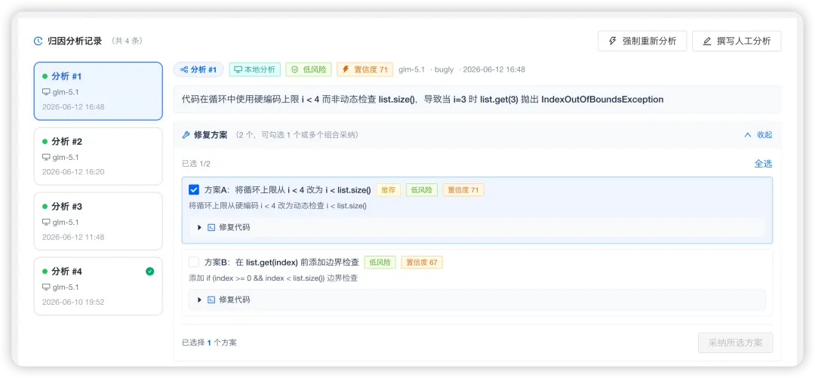The width and height of the screenshot is (815, 378).
Task: Click green status dot of 分析 #2
Action: click(x=45, y=141)
